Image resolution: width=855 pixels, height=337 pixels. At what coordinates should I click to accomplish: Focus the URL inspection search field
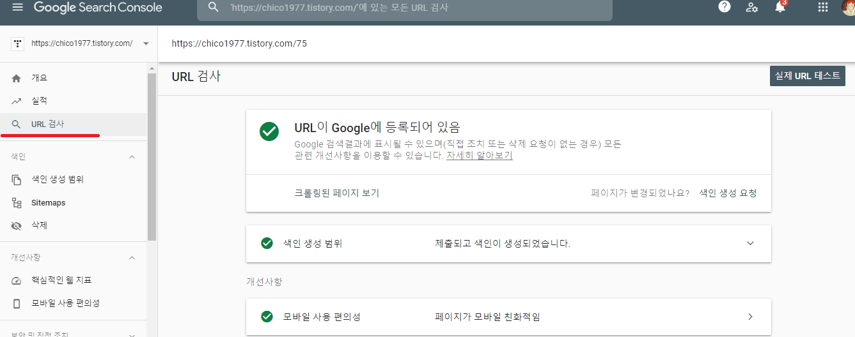(404, 8)
